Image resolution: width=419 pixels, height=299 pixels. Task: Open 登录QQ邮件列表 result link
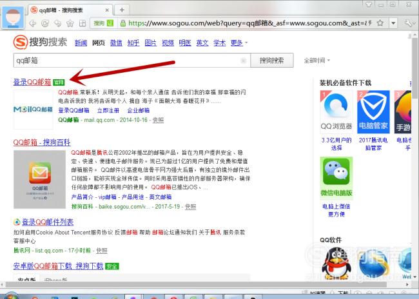(x=48, y=222)
